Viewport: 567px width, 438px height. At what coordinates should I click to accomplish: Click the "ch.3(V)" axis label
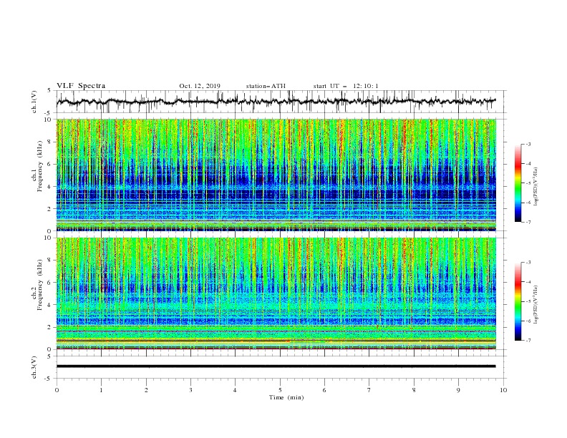click(x=34, y=367)
